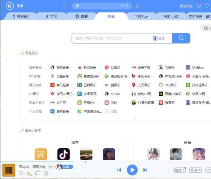
Task: Download the current song
Action: pos(29,173)
